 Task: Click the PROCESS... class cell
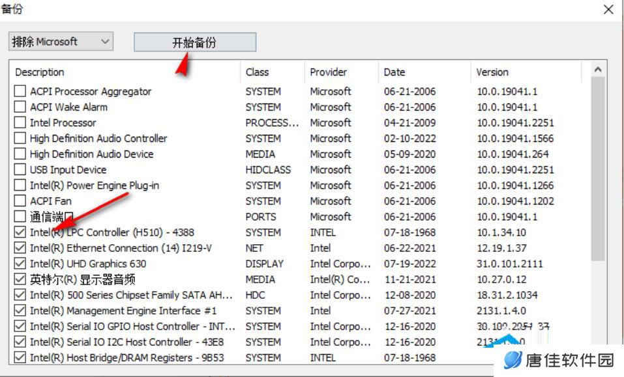[272, 123]
